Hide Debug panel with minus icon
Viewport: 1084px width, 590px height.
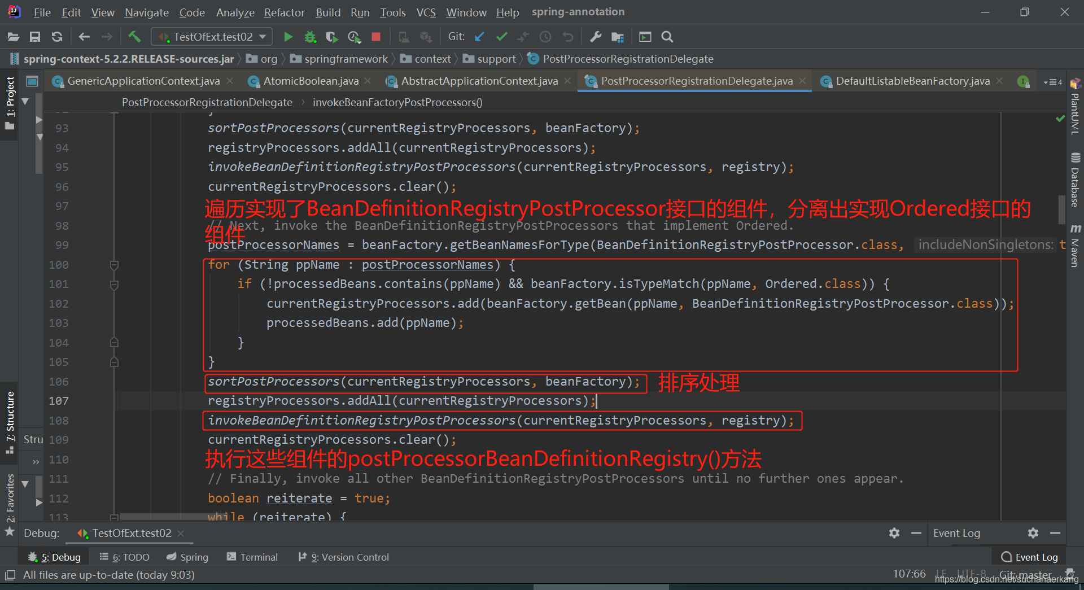916,533
